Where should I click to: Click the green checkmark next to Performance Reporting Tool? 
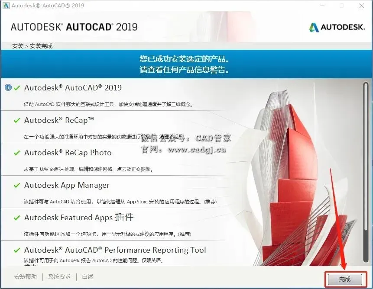click(17, 250)
